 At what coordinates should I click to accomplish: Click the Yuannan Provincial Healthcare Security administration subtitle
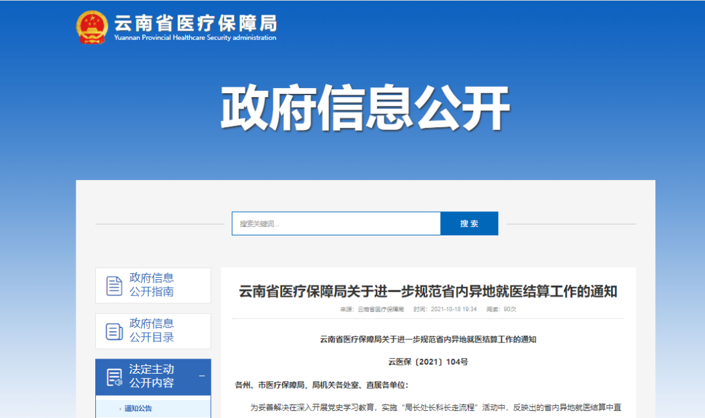tap(195, 38)
